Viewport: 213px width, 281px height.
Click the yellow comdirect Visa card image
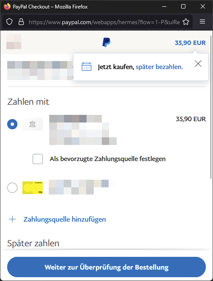(33, 188)
